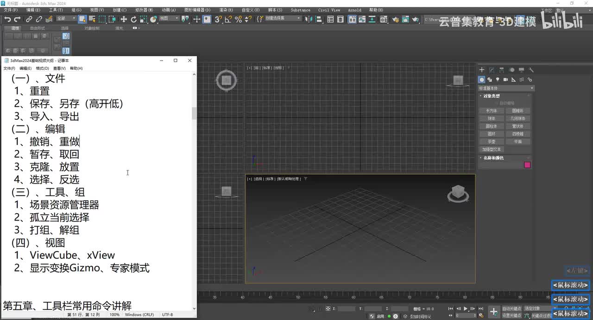Image resolution: width=593 pixels, height=320 pixels.
Task: Click the 茶壶 teapot button
Action: [491, 142]
